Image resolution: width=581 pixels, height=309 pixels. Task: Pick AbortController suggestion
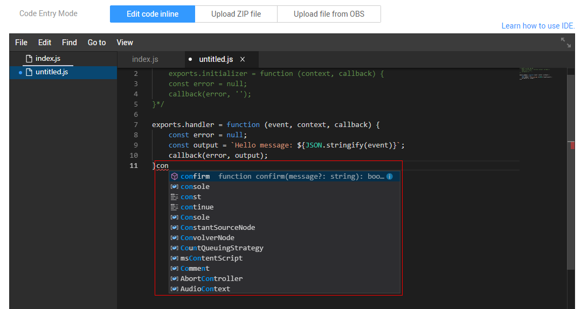(x=285, y=279)
